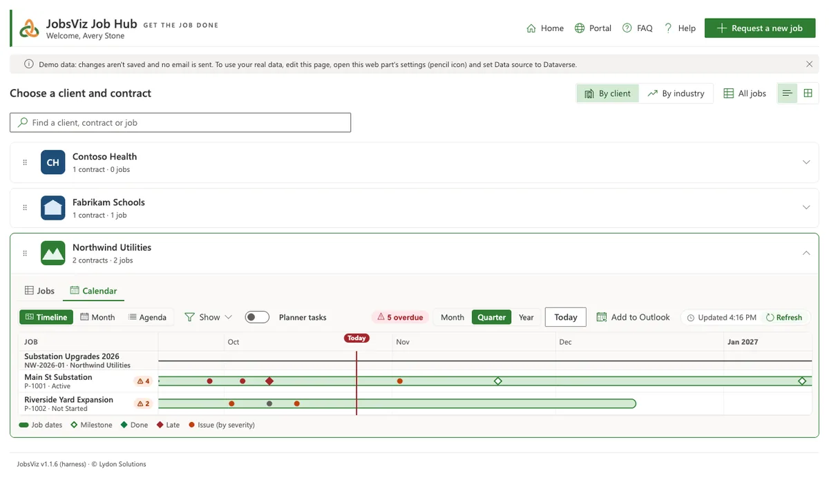Select Riverside Yard Expansion row label
The image size is (829, 478).
pos(68,403)
